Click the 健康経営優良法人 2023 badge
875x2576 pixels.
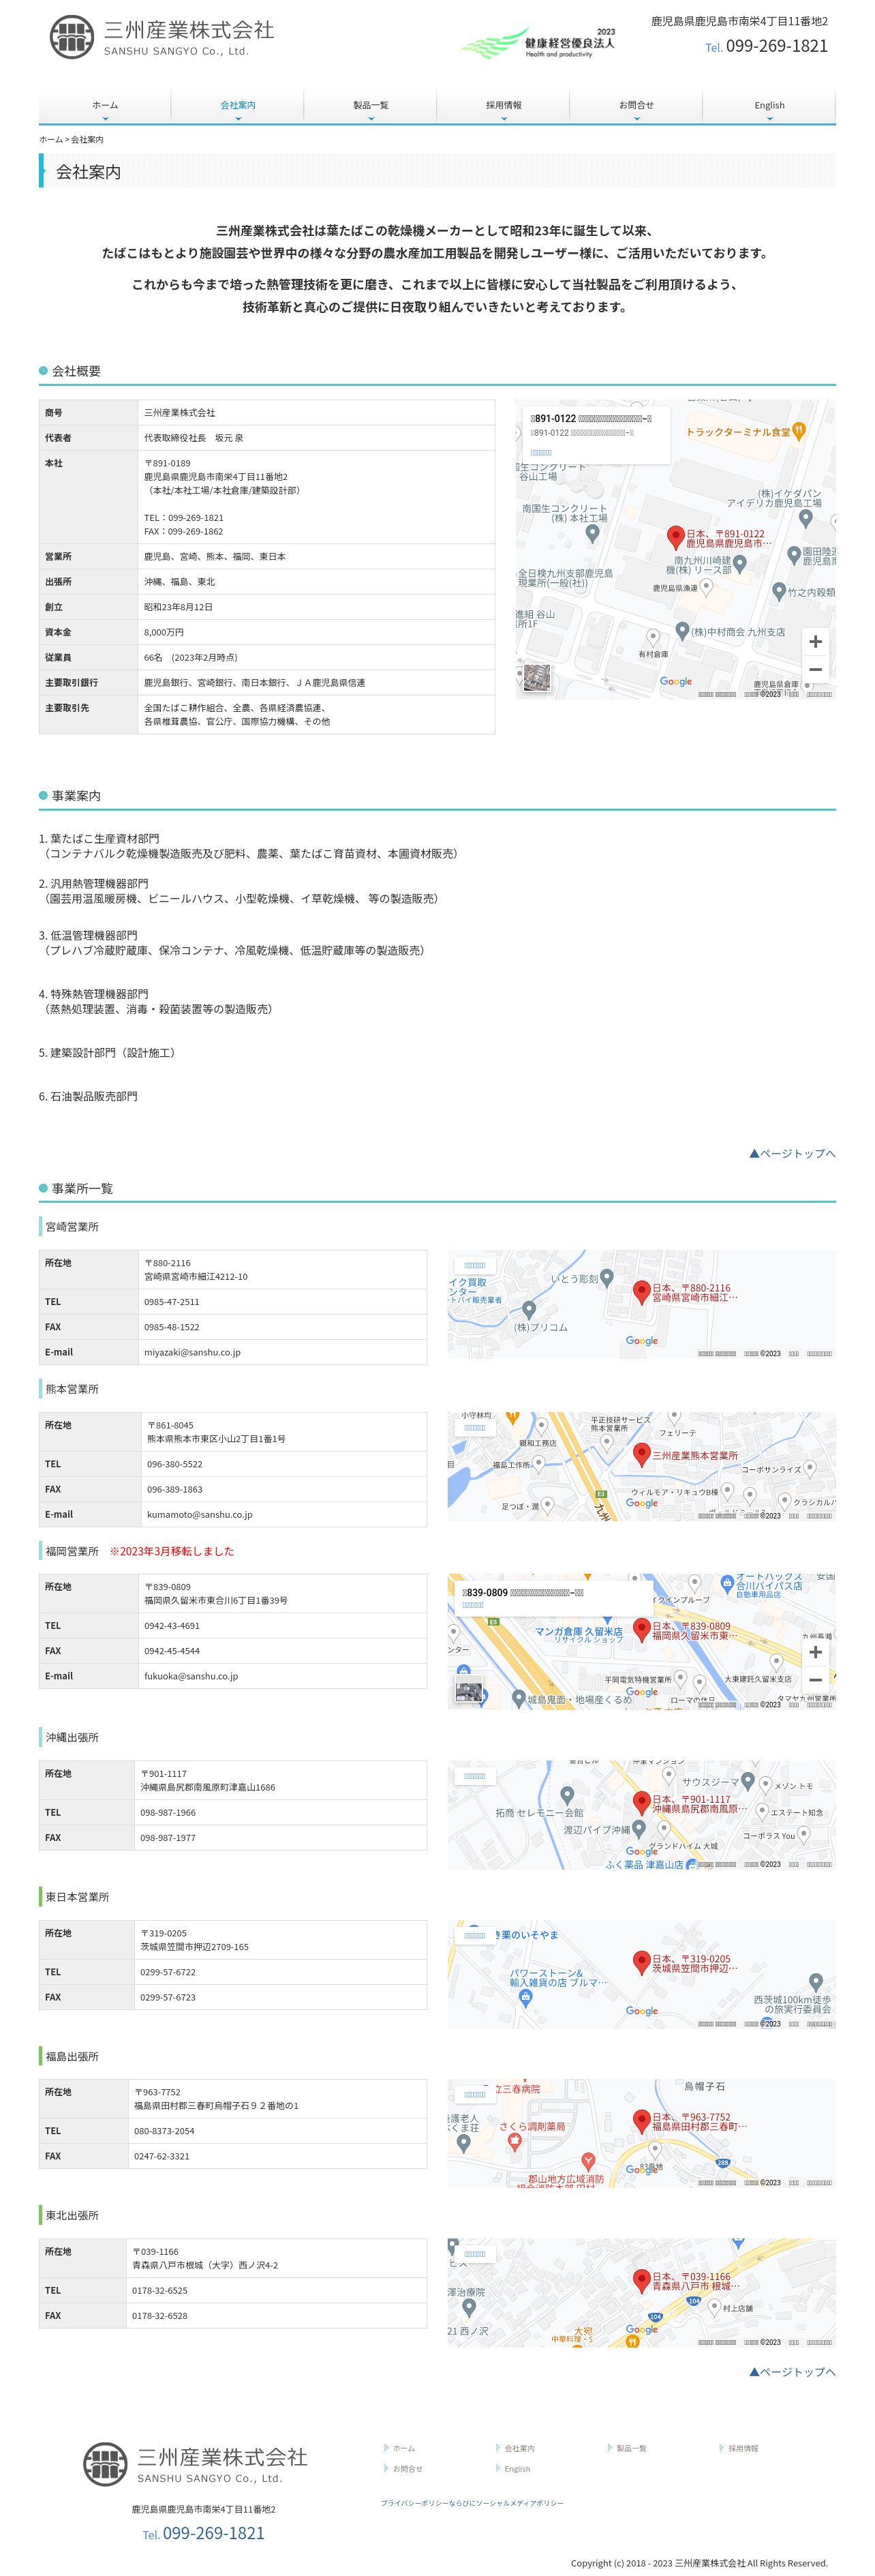(538, 43)
